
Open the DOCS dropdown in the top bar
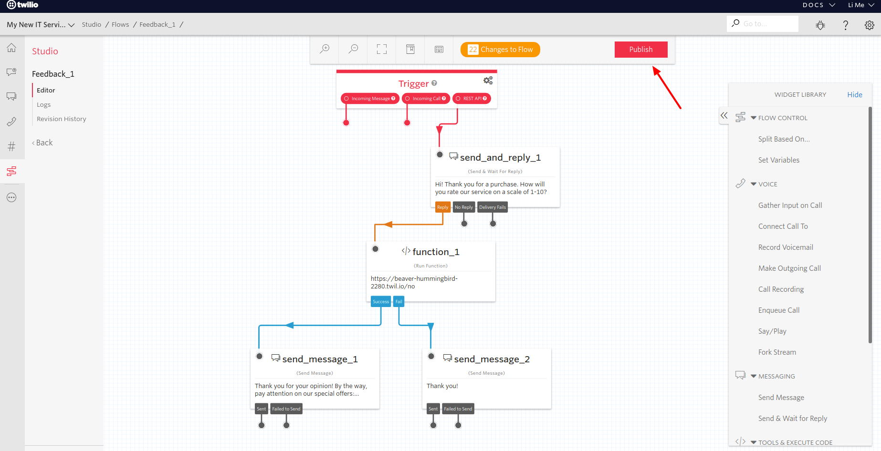818,5
